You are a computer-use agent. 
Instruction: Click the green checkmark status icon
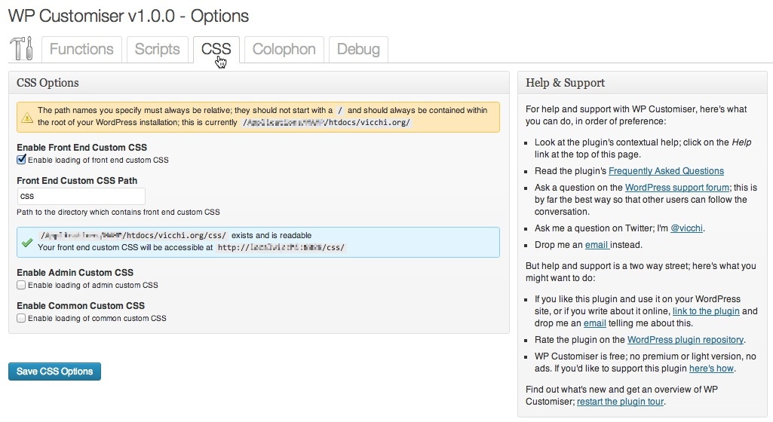pos(27,243)
